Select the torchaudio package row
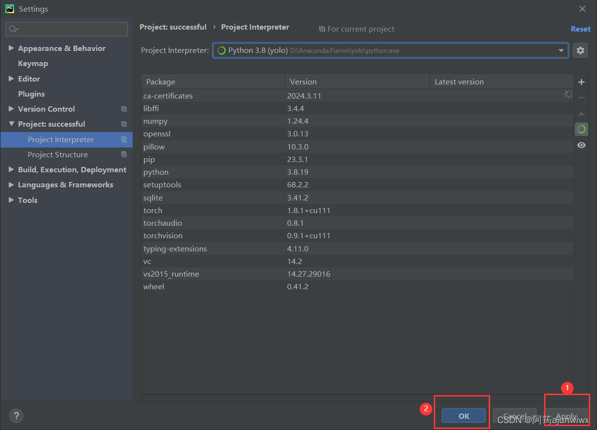 (x=358, y=223)
